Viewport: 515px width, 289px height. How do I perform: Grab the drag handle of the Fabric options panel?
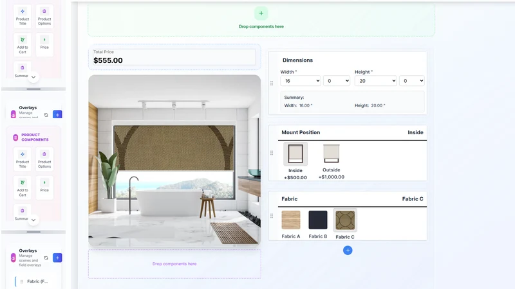pyautogui.click(x=272, y=216)
